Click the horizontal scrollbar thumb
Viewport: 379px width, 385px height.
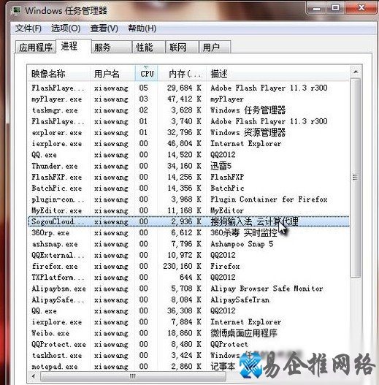(133, 376)
